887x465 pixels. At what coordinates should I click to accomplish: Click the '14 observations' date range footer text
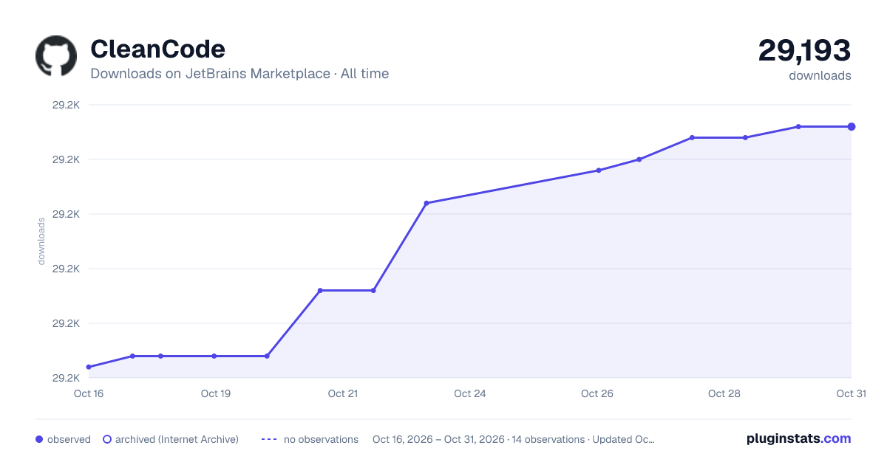point(514,439)
